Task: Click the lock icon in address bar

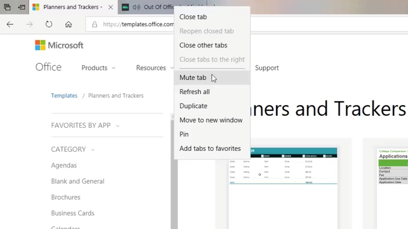Action: 95,24
